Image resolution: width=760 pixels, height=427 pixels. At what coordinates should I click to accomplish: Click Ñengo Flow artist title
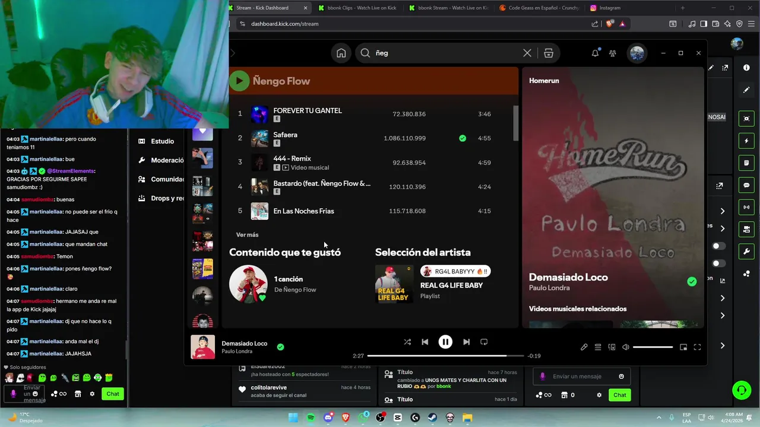click(x=281, y=81)
